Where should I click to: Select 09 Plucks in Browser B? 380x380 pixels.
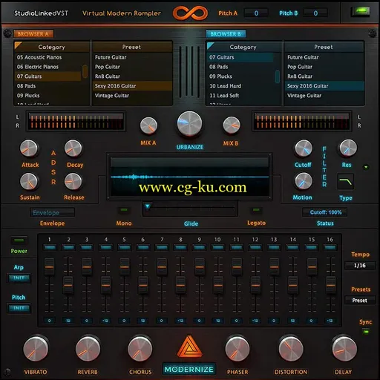pos(240,76)
